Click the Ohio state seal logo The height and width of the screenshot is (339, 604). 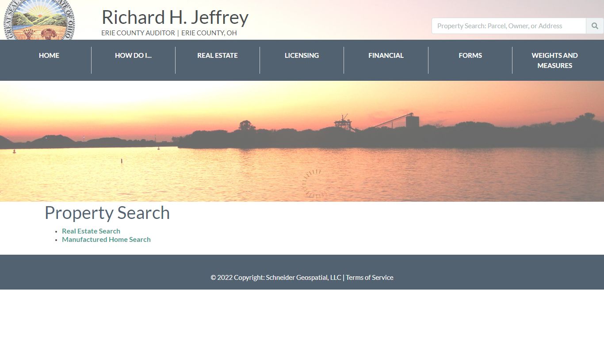coord(39,20)
